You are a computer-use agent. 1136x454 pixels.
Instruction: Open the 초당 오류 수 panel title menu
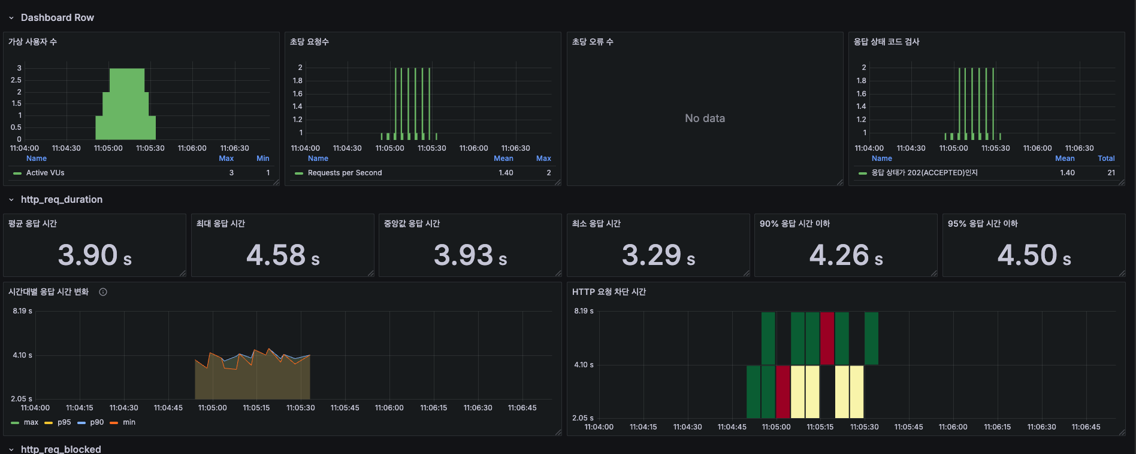[593, 41]
